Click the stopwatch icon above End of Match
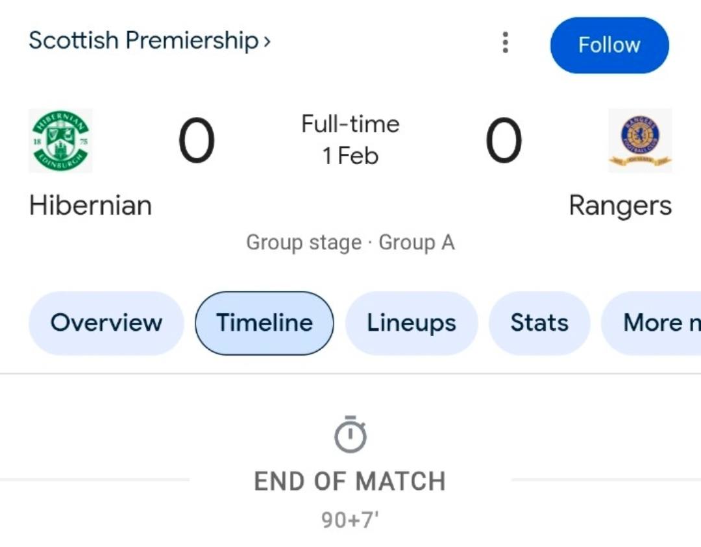Viewport: 701px width, 547px height. tap(350, 435)
